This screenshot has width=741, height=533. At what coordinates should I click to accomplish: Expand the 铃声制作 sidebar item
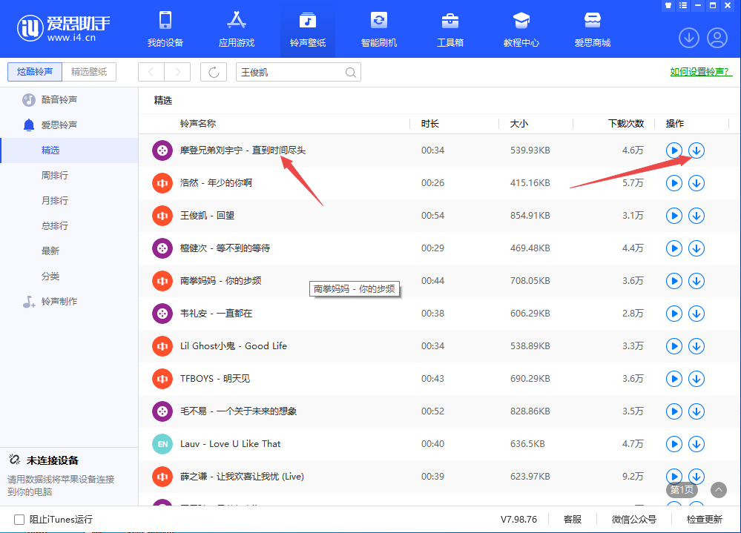(59, 301)
